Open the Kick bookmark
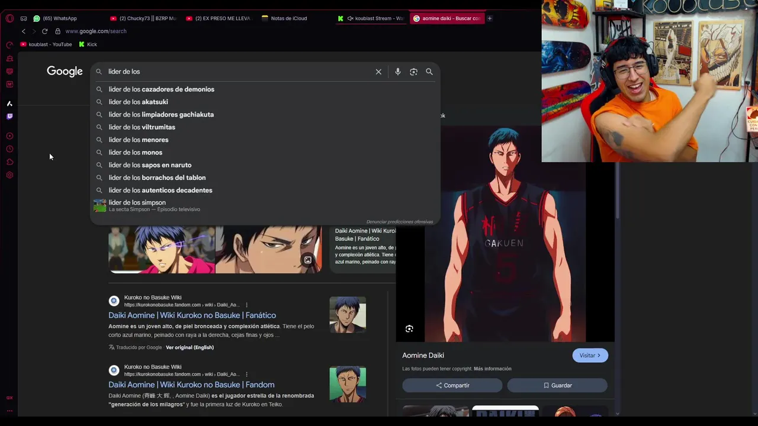 (x=88, y=44)
